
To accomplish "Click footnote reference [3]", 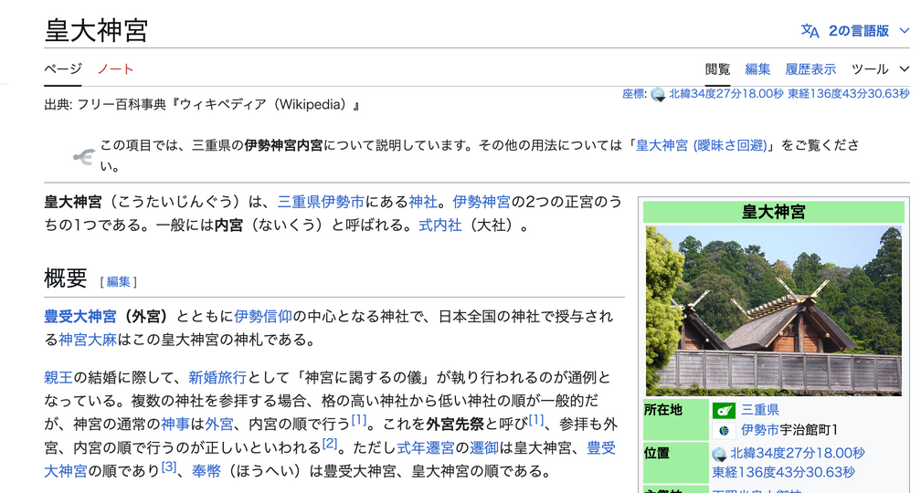I will 169,467.
